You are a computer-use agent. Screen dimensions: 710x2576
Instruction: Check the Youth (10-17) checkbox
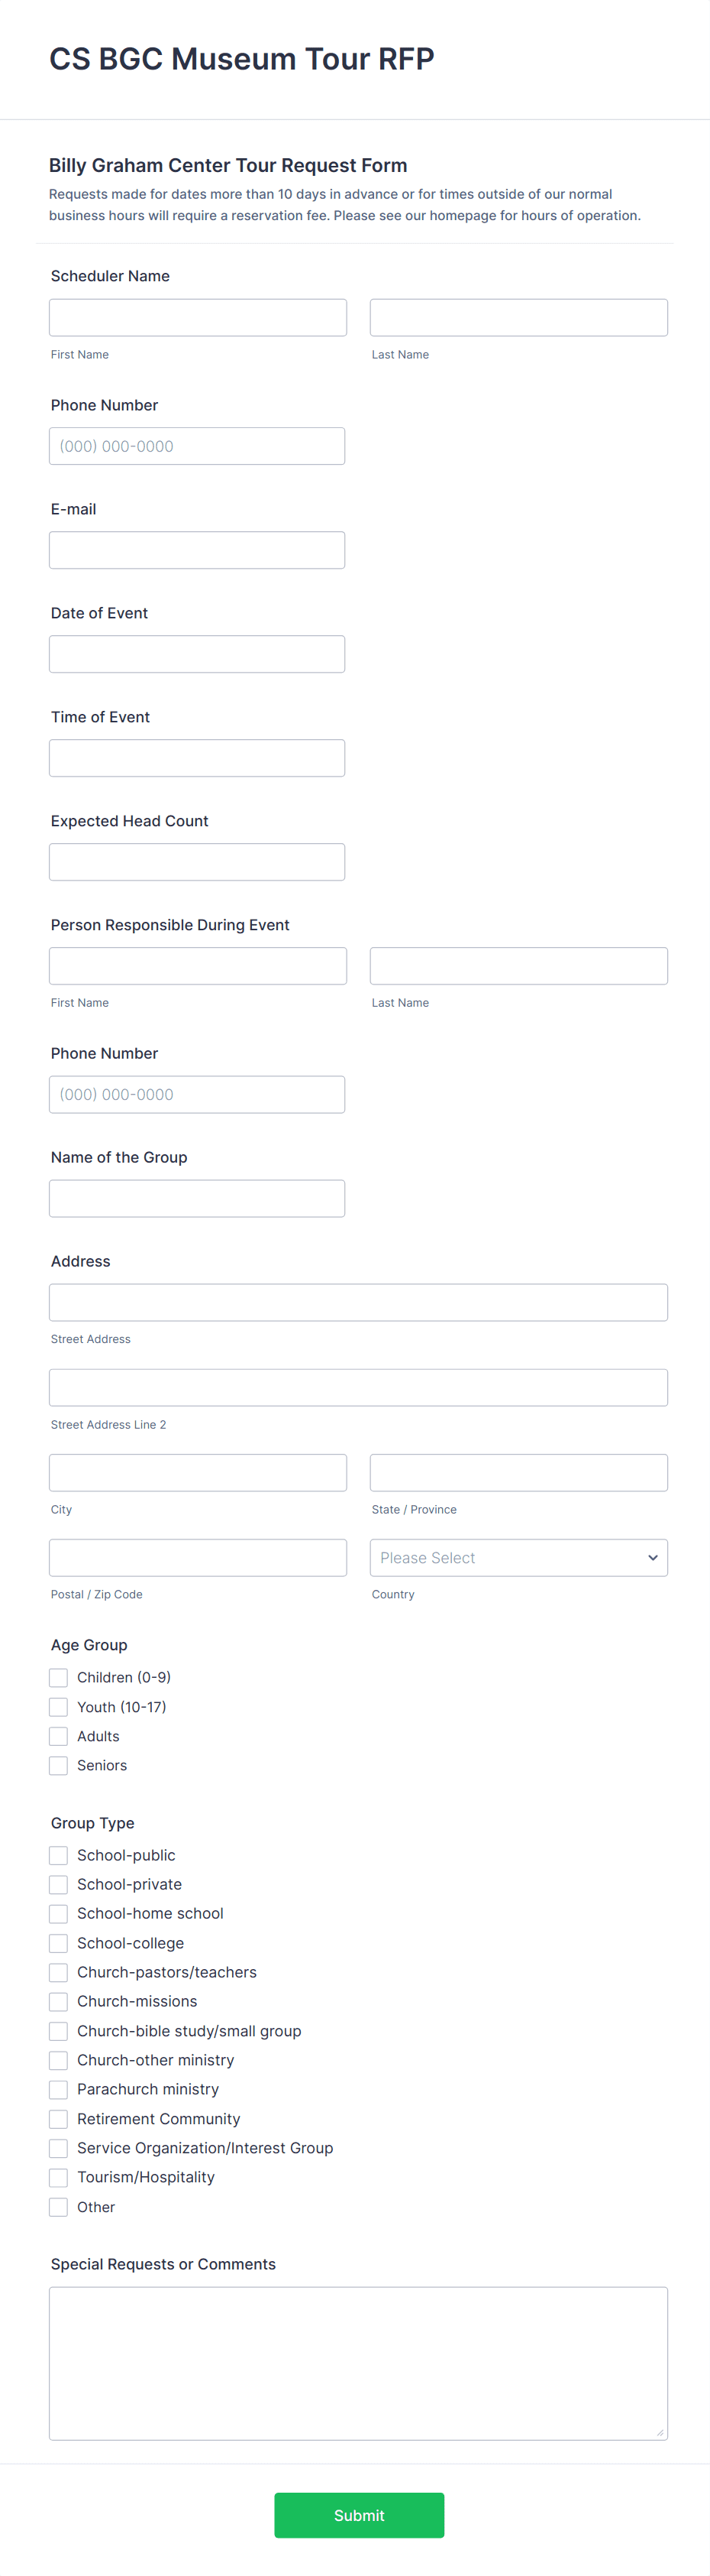pyautogui.click(x=58, y=1707)
